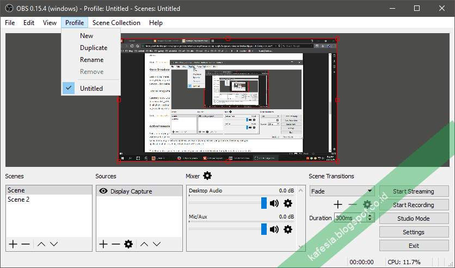Move scene up with arrow icon
Screen dimensions: 455x268
41,244
